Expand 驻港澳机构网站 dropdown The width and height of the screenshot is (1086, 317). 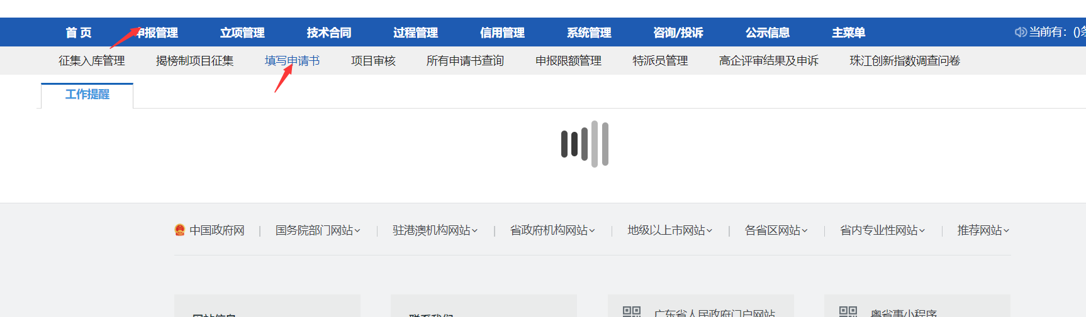435,230
